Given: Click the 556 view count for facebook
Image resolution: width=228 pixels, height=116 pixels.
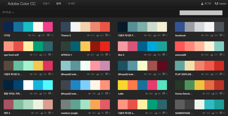Looking at the screenshot, I should [206, 35].
